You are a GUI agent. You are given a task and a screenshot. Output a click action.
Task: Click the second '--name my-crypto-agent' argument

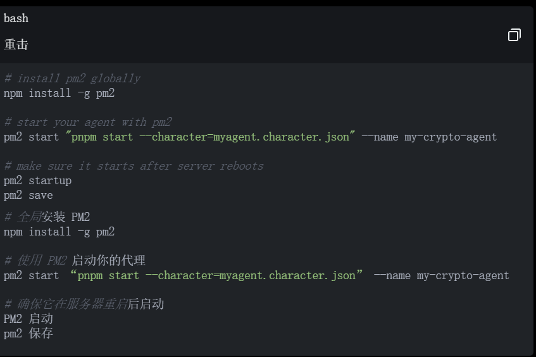tap(441, 275)
